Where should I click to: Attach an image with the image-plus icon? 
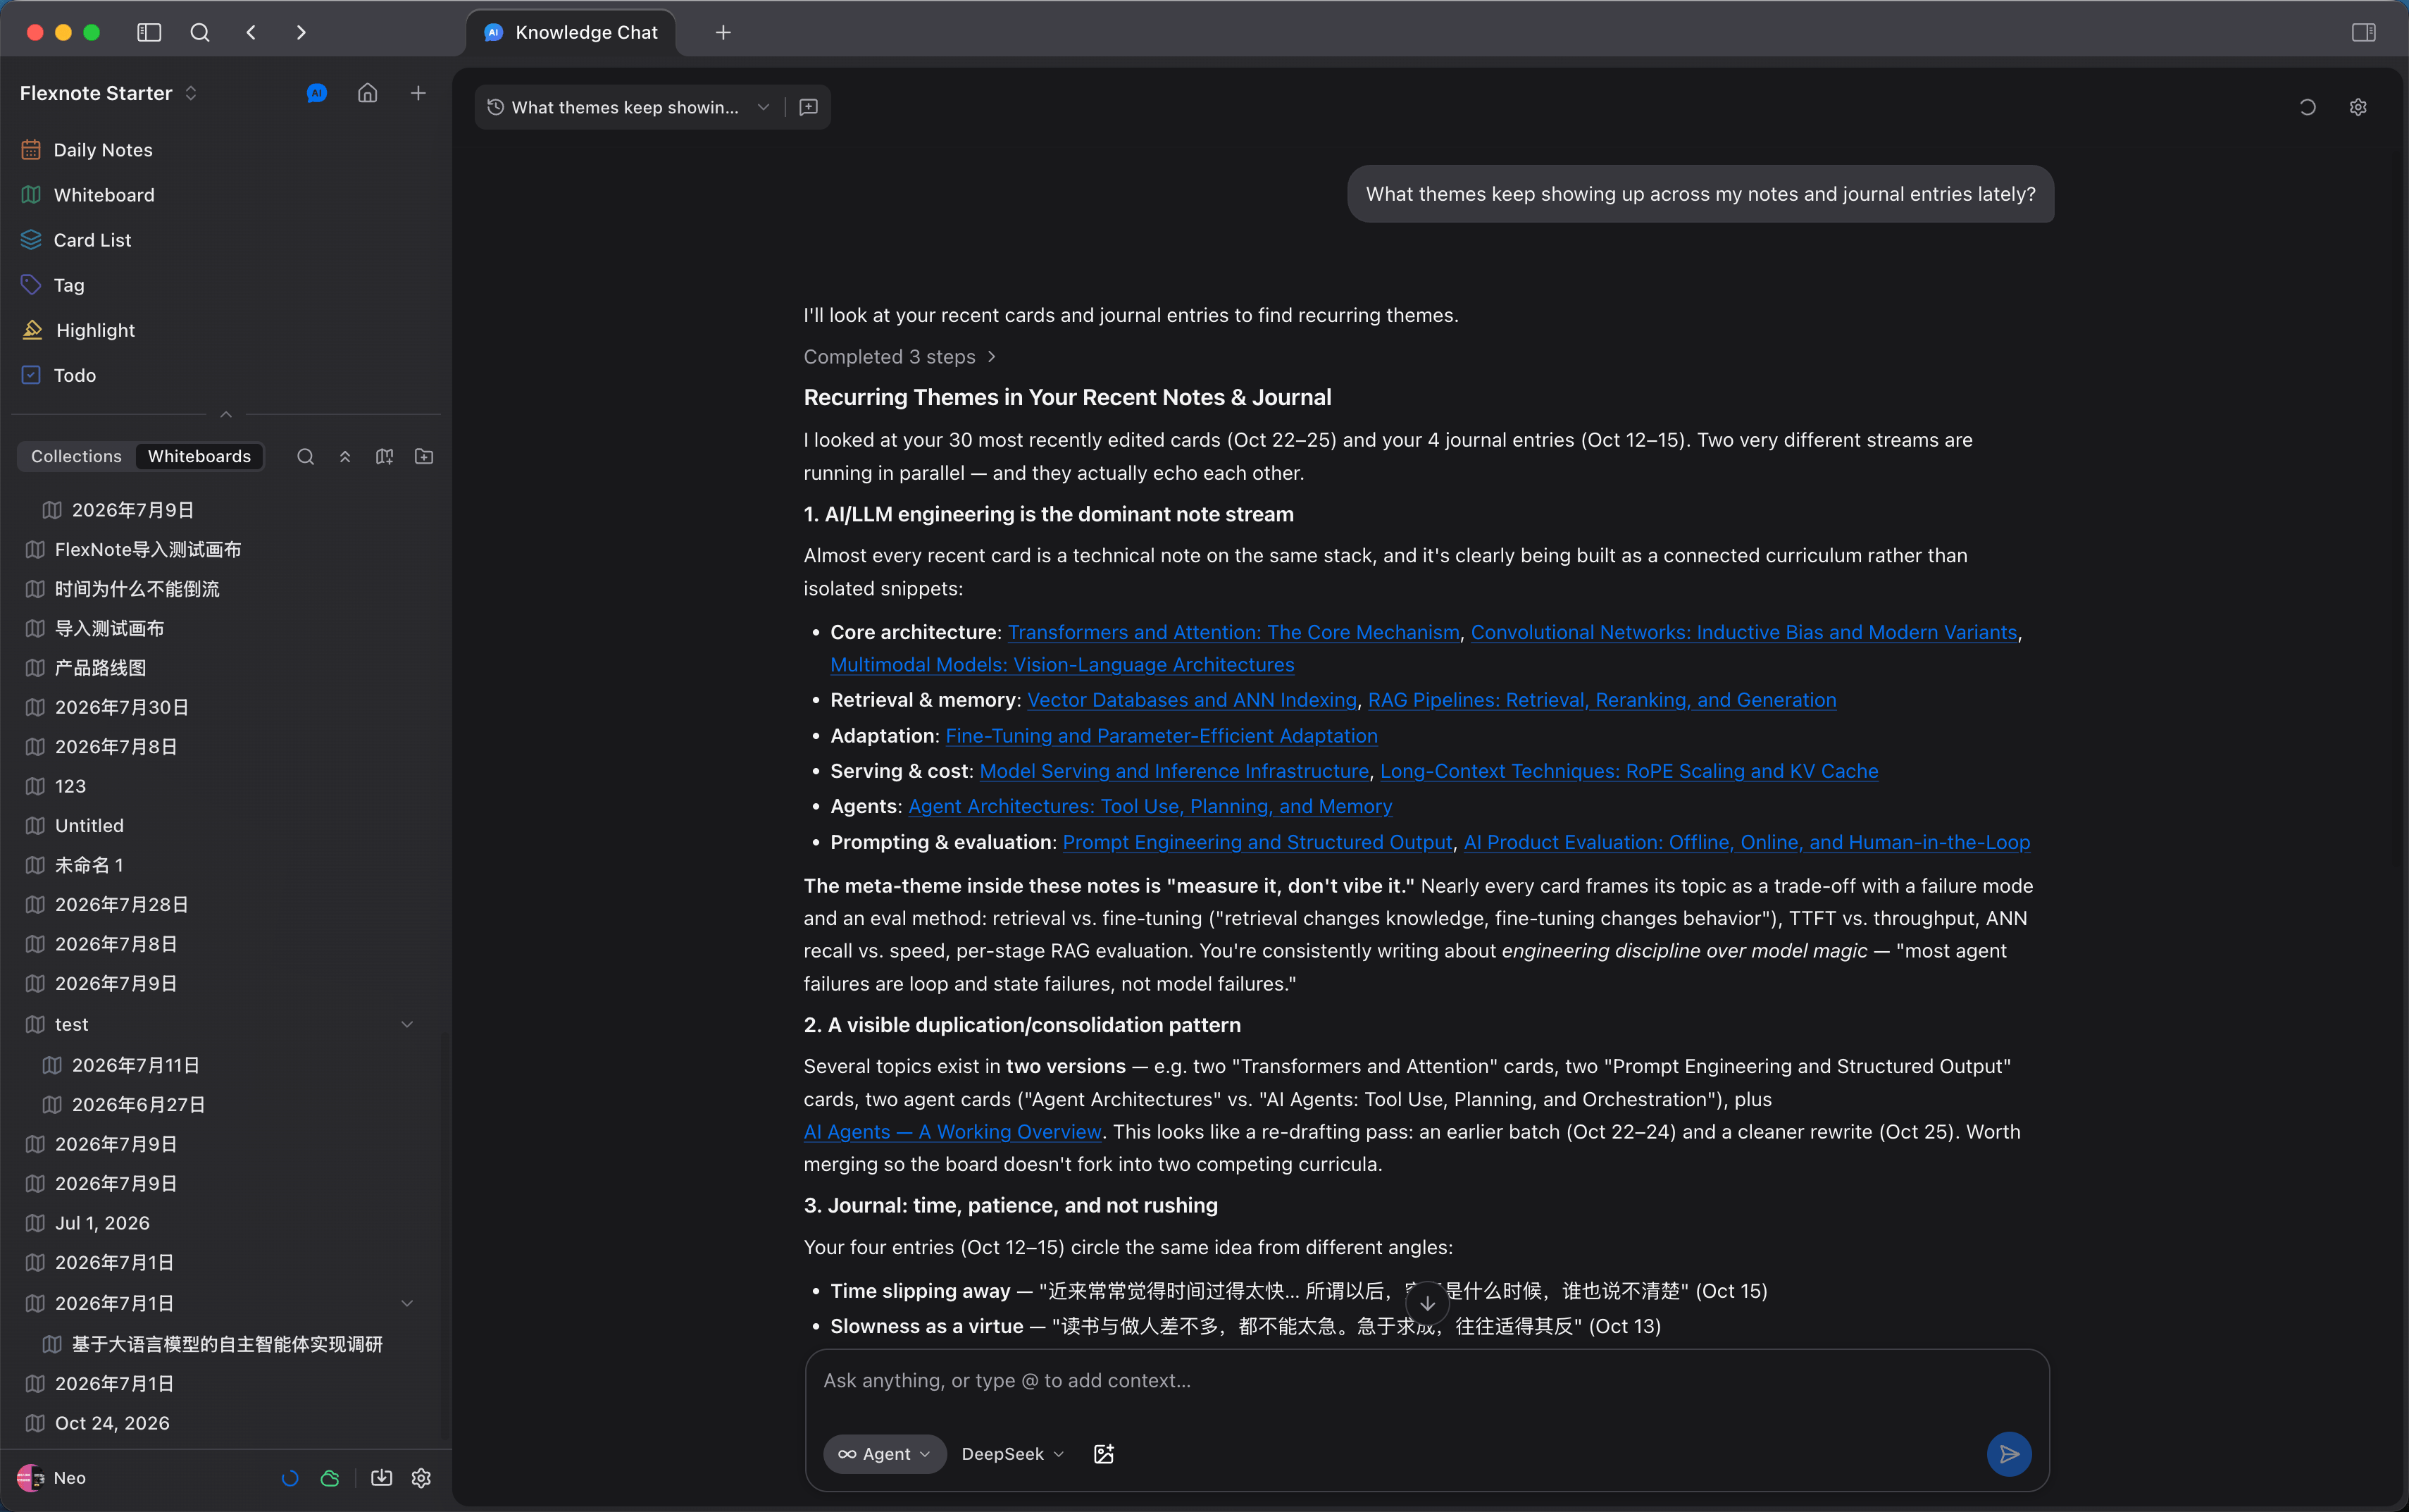tap(1104, 1454)
